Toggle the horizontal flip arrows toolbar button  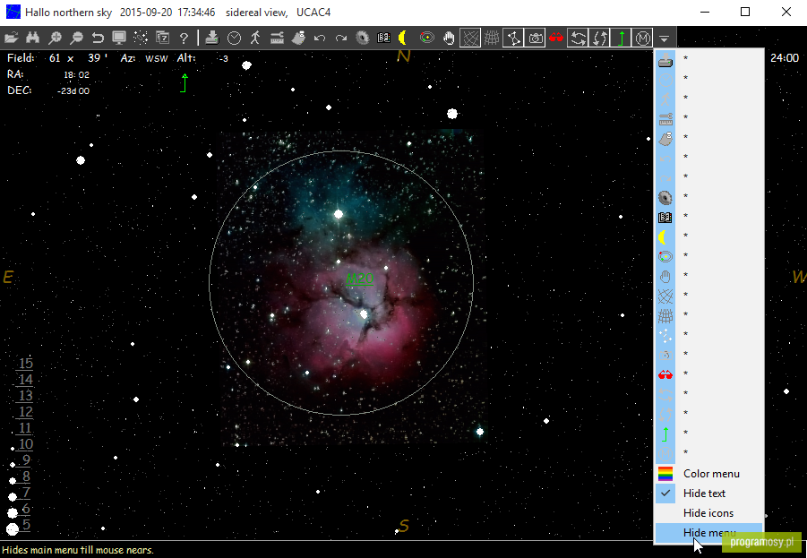[578, 38]
